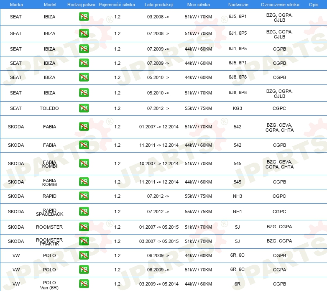Select the RAPID SPACEBACK model cell
Image resolution: width=327 pixels, height=291 pixels.
point(49,212)
